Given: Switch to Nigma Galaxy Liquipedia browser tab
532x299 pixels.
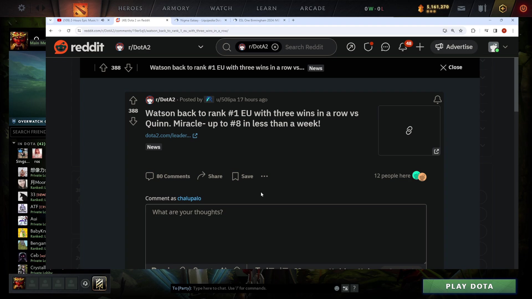Looking at the screenshot, I should point(200,20).
